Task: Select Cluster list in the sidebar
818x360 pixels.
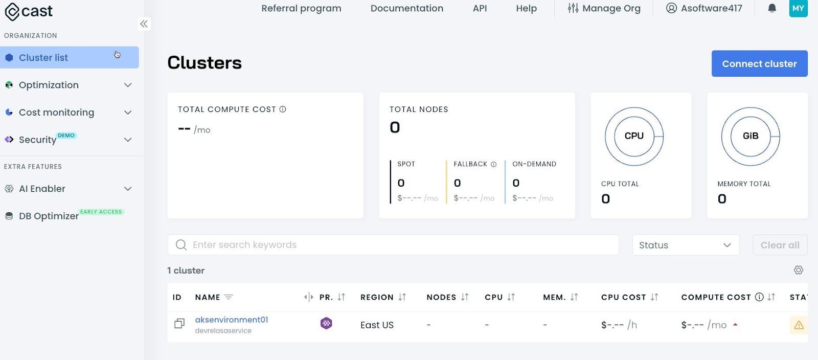Action: pos(70,57)
